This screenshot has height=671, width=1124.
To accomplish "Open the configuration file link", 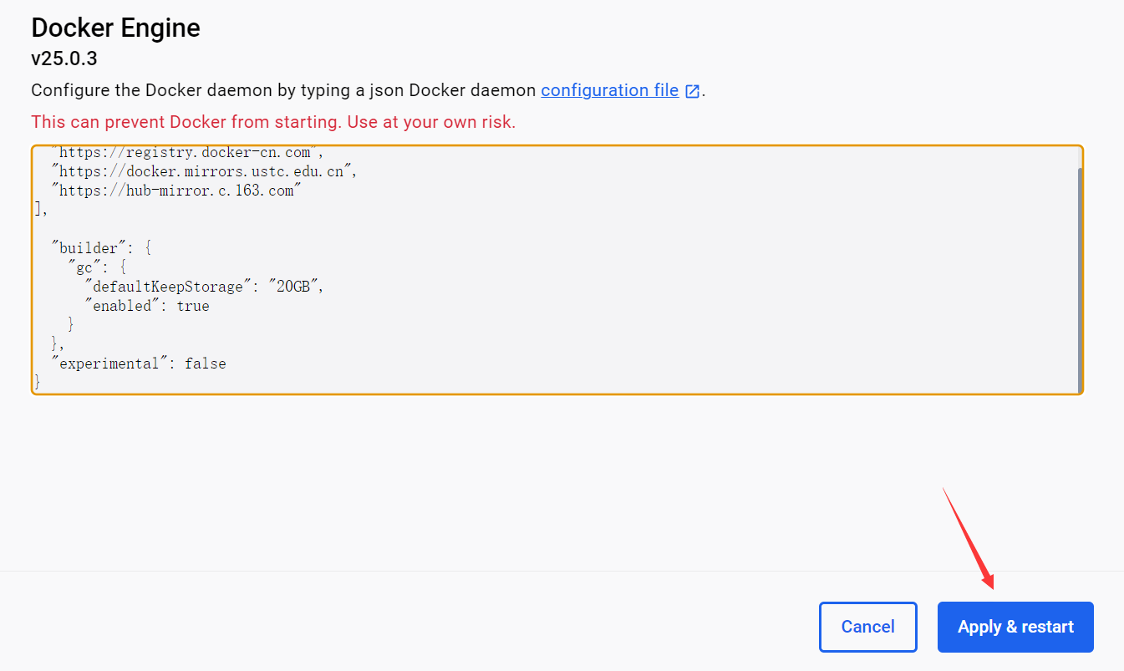I will (x=610, y=90).
